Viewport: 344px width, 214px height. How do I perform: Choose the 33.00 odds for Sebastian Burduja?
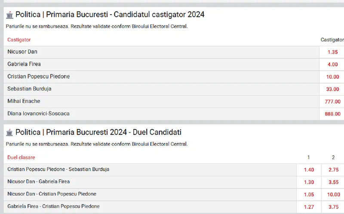pos(332,89)
